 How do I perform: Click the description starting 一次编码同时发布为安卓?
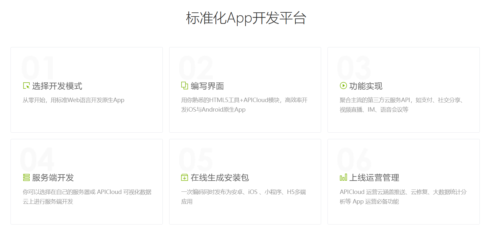244,197
